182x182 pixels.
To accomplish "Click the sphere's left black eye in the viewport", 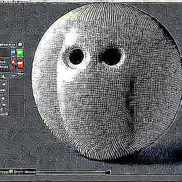I will [x=77, y=56].
